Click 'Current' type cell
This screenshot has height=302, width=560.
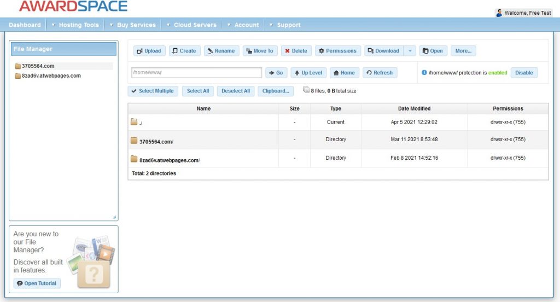click(336, 122)
